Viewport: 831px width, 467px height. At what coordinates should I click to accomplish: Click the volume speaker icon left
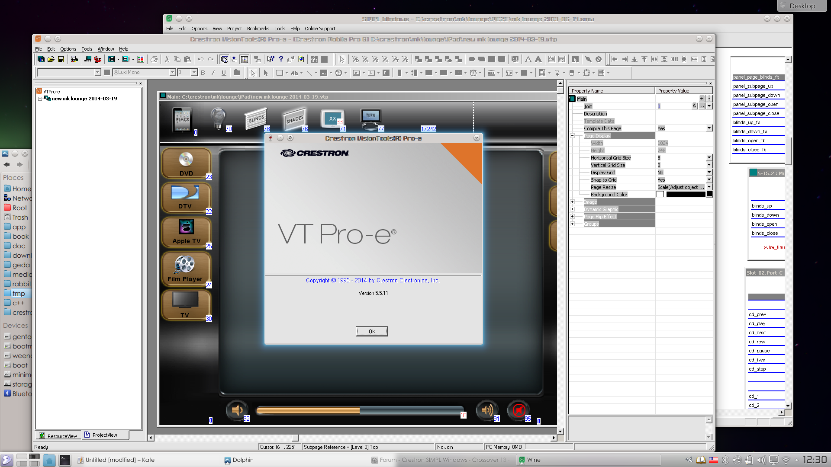[237, 409]
